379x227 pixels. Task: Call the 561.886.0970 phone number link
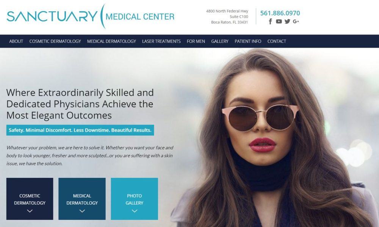280,13
